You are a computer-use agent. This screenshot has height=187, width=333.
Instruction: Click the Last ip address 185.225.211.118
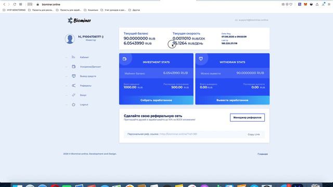(x=229, y=43)
